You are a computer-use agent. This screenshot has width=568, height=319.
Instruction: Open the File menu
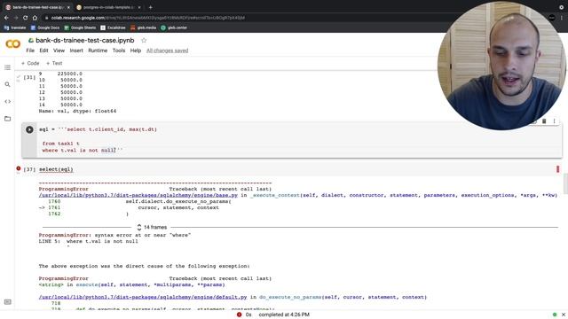pyautogui.click(x=30, y=51)
